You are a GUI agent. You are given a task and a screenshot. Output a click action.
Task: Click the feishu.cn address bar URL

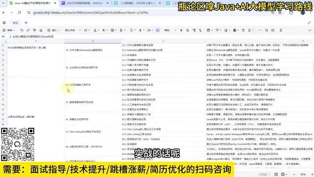click(91, 13)
